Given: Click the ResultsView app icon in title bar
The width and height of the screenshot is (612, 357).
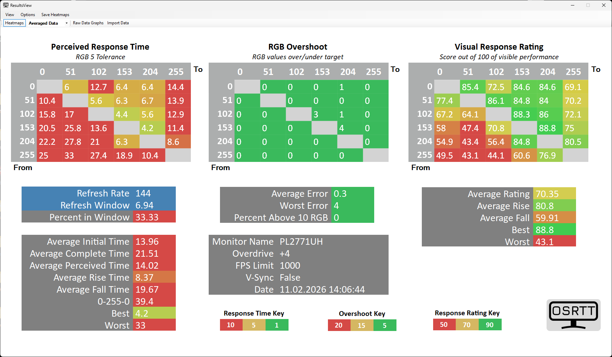Looking at the screenshot, I should click(6, 5).
